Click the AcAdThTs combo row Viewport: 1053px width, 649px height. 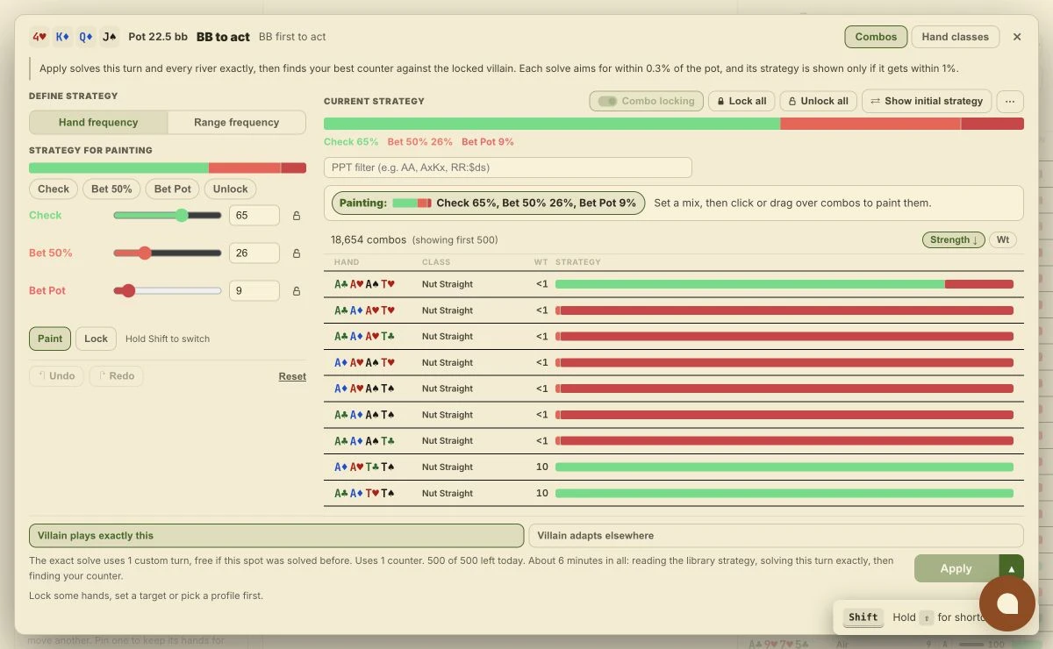pyautogui.click(x=674, y=493)
